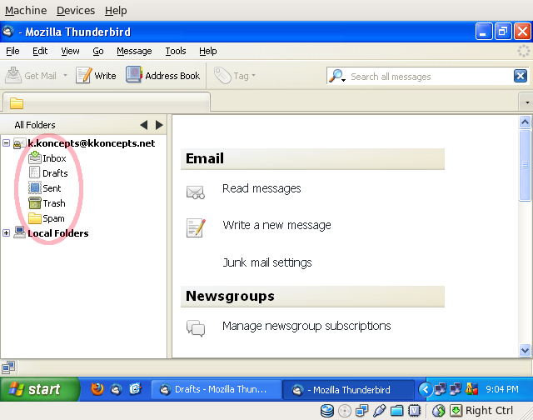The image size is (533, 420).
Task: Open the Address Book
Action: pos(163,76)
